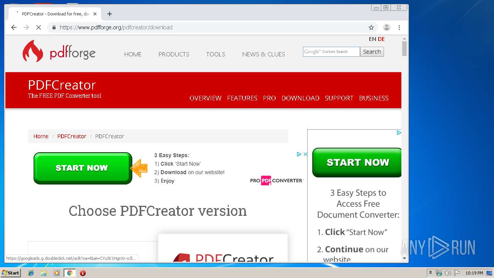Click the sidebar START NOW button
Image resolution: width=494 pixels, height=278 pixels.
click(x=357, y=163)
